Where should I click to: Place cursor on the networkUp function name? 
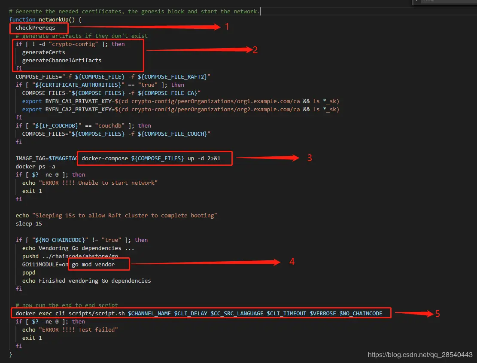[x=54, y=19]
